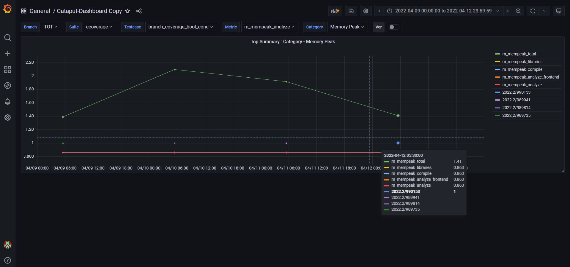Open the Suite ccoverage dropdown

99,27
